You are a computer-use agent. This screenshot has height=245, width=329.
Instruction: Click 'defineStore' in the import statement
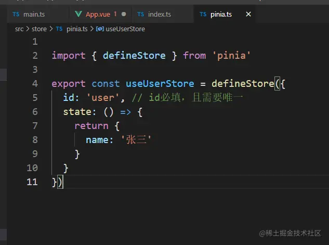click(x=134, y=56)
